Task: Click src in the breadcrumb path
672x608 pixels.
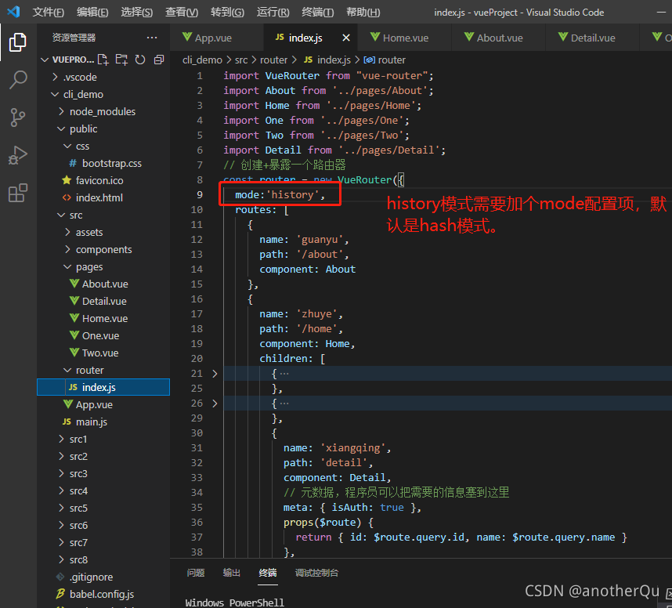Action: [x=241, y=60]
